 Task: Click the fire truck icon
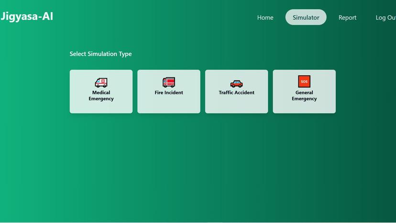[x=169, y=82]
